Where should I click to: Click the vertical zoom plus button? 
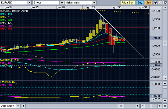point(165,83)
